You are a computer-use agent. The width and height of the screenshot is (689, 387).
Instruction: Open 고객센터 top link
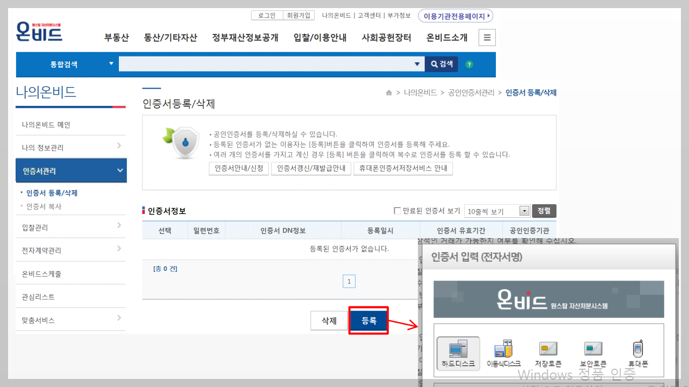pos(370,16)
